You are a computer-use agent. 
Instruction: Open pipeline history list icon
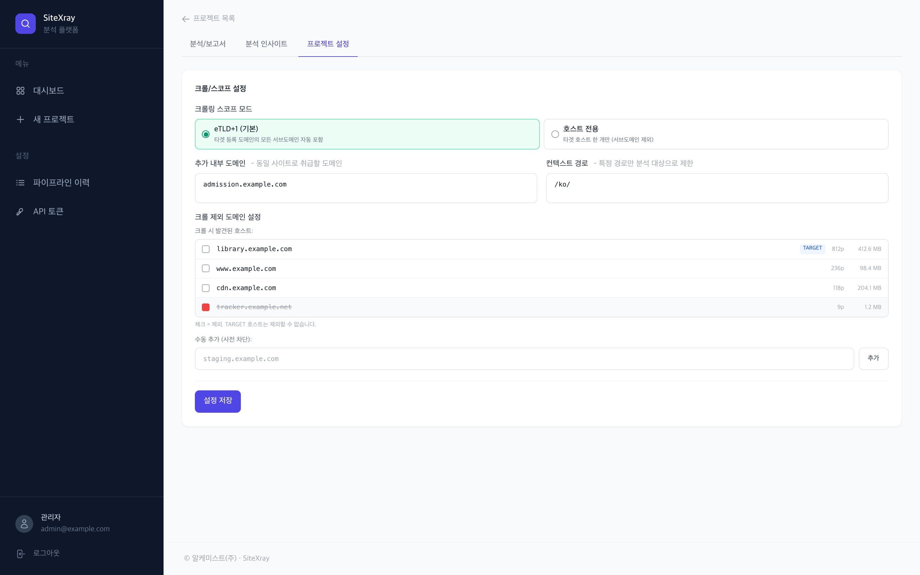(20, 182)
